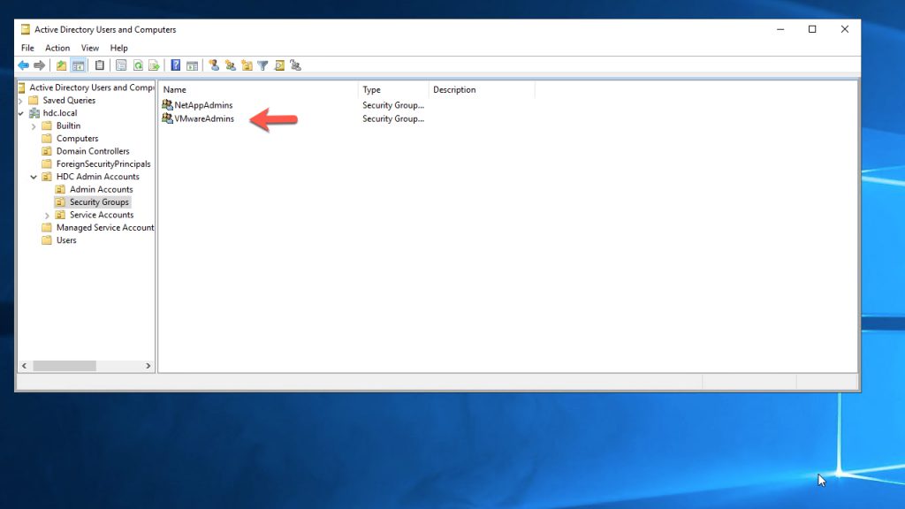Go up one level with folder icon
This screenshot has height=509, width=905.
61,65
